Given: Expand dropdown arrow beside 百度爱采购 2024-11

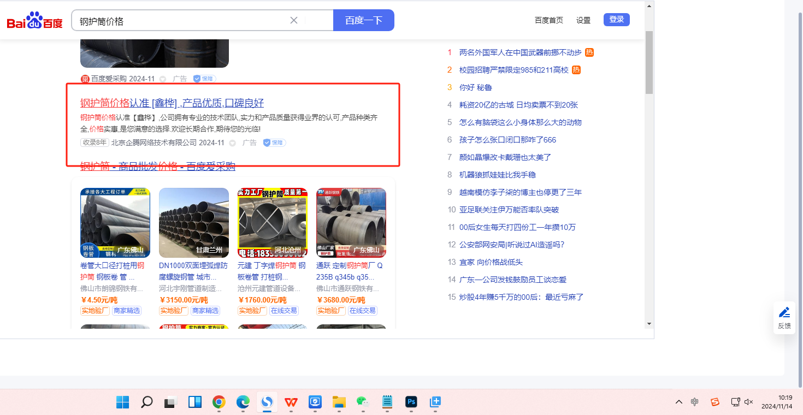Looking at the screenshot, I should pos(163,79).
